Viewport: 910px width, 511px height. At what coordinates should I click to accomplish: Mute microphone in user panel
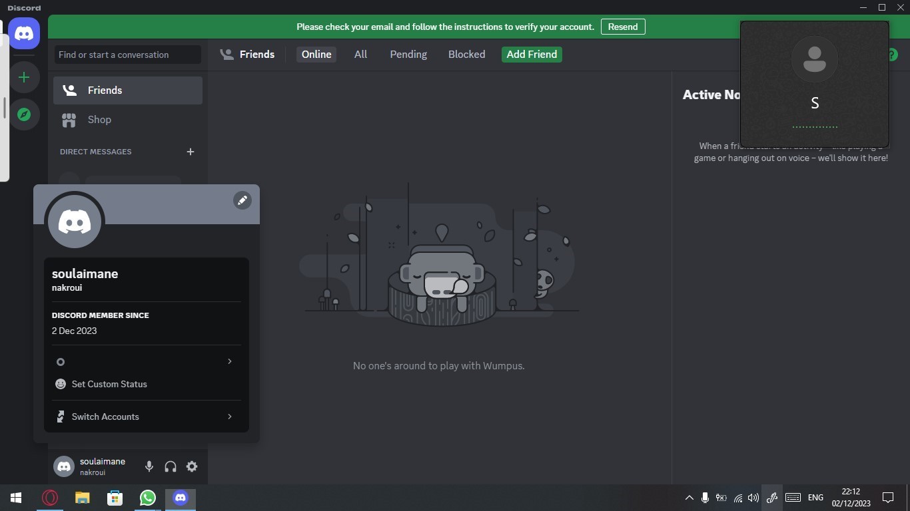point(149,466)
